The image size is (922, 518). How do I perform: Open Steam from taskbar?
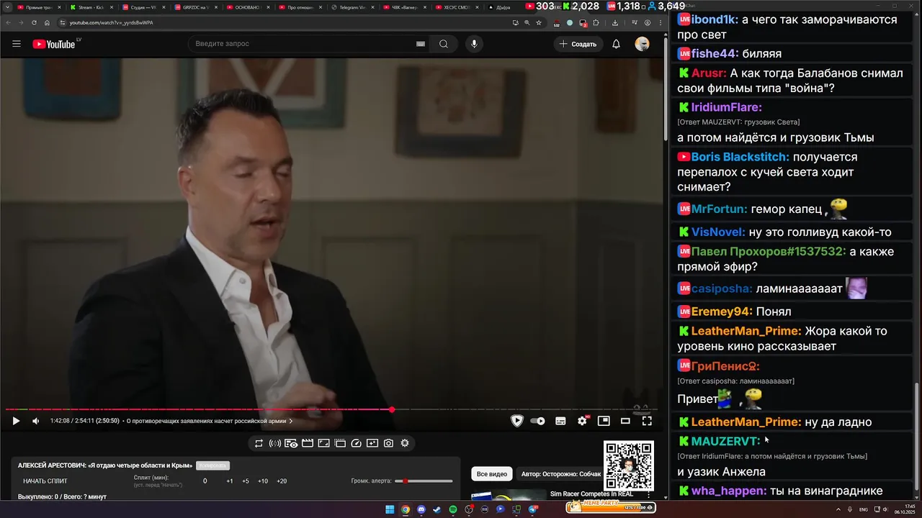[x=437, y=509]
